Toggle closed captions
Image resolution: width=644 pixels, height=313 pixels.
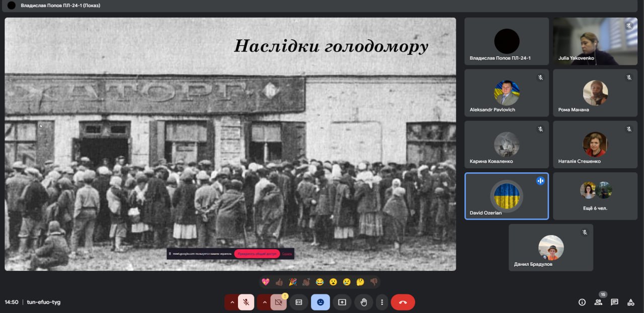[299, 302]
